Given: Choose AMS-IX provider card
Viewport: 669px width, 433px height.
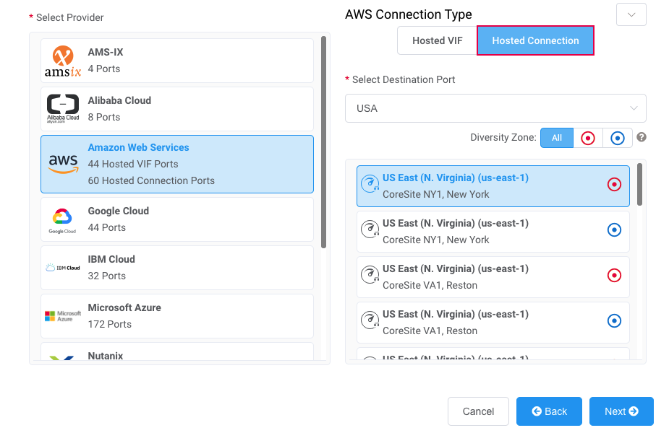Looking at the screenshot, I should [177, 61].
